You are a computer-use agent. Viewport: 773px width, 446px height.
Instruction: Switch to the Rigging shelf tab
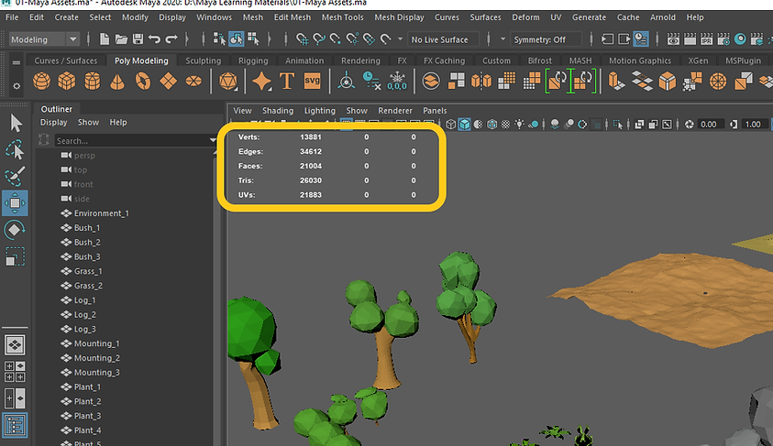(x=253, y=60)
